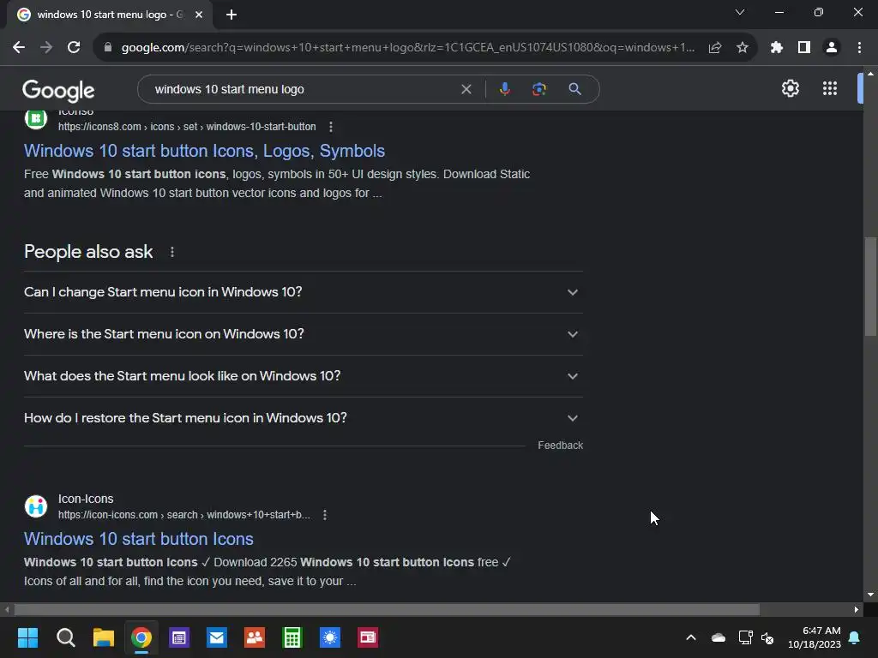Open the tab search dropdown arrow
878x658 pixels.
coord(740,12)
